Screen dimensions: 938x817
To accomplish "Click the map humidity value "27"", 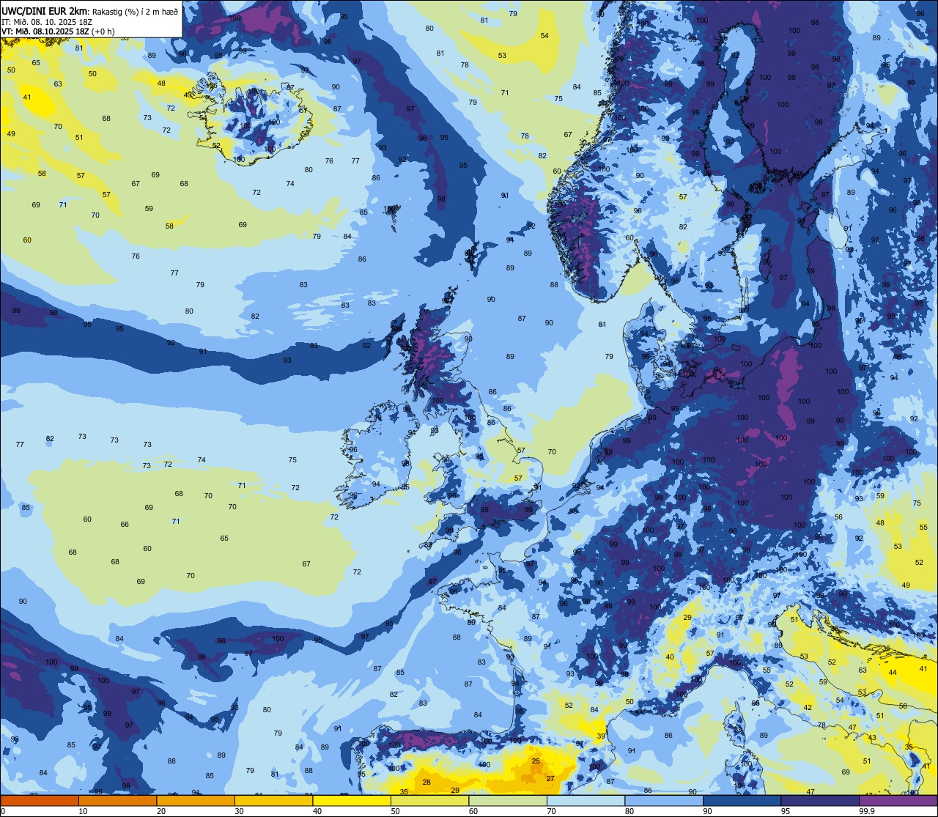I will pos(550,778).
